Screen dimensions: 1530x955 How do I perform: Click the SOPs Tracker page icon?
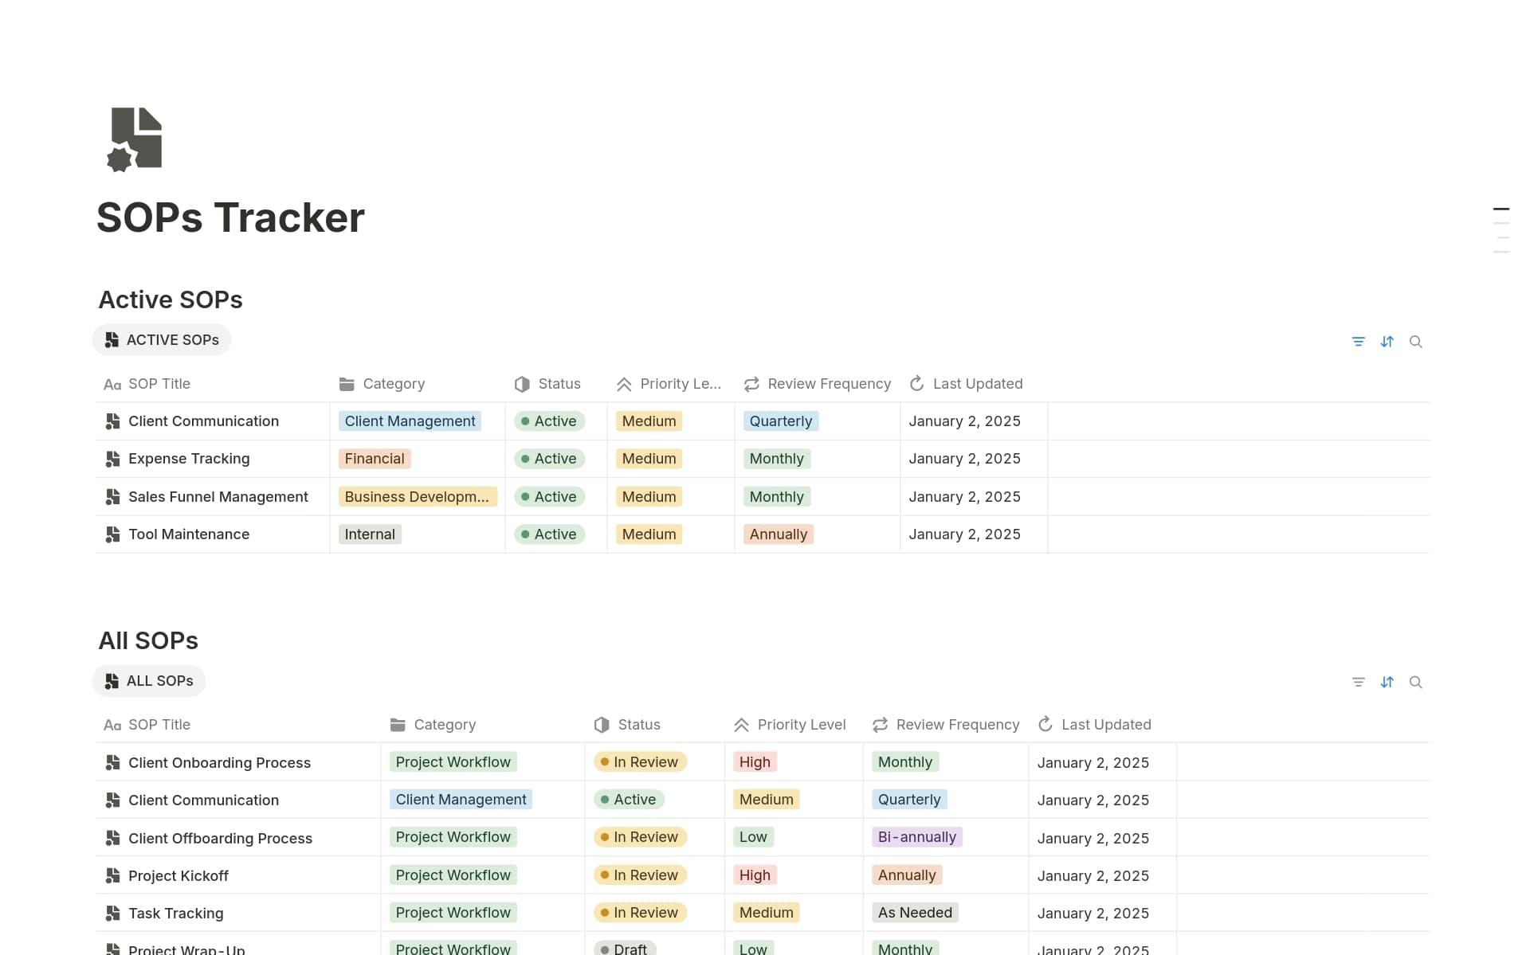coord(135,139)
